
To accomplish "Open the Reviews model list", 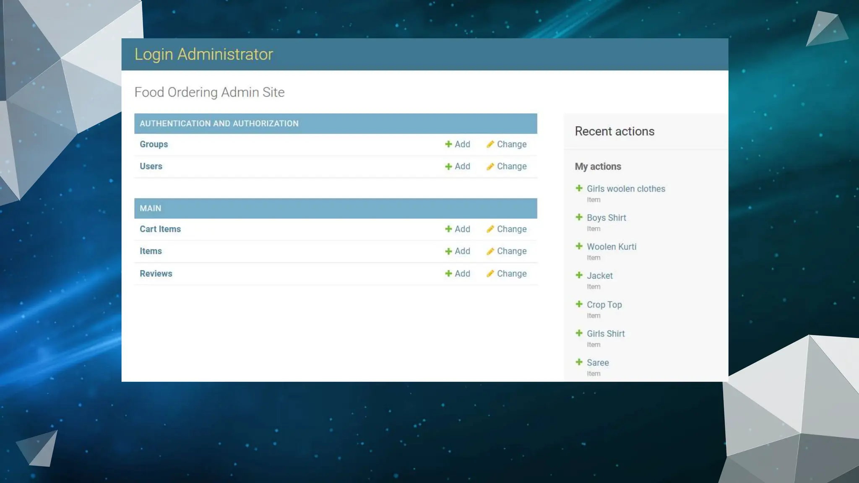I will pos(156,273).
